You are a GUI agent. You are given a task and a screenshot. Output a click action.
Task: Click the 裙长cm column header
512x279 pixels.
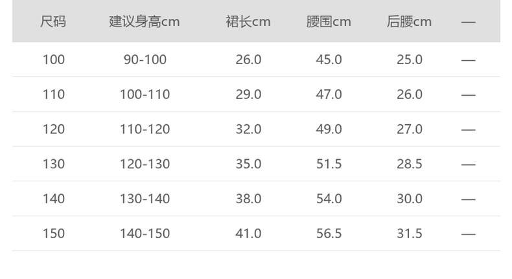point(248,22)
